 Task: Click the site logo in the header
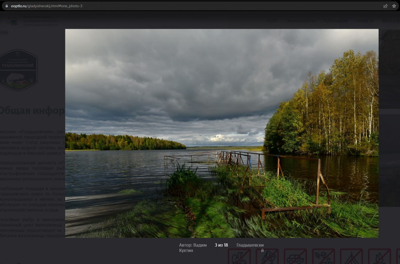pyautogui.click(x=12, y=21)
